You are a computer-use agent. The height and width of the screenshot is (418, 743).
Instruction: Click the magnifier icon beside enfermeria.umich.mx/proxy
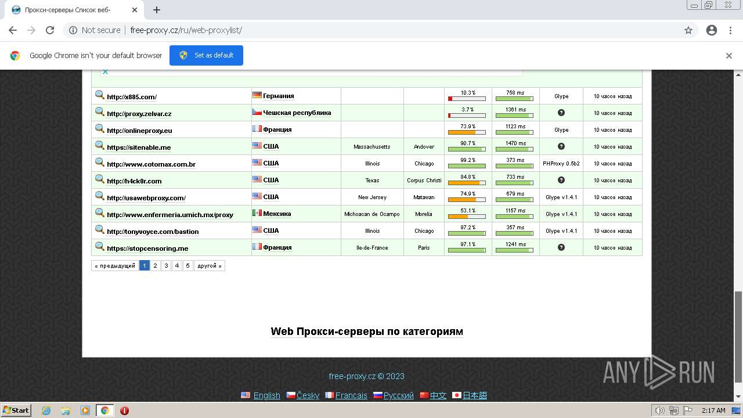click(x=99, y=212)
